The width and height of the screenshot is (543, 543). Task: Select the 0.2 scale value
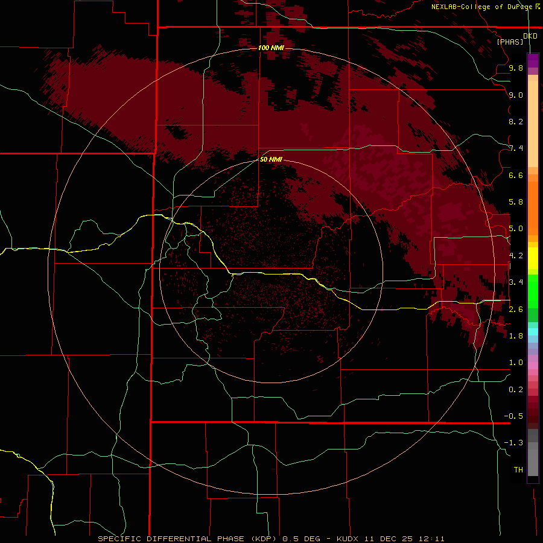(x=516, y=390)
